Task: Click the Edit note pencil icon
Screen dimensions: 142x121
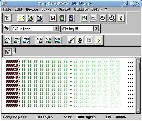Action: pyautogui.click(x=8, y=52)
